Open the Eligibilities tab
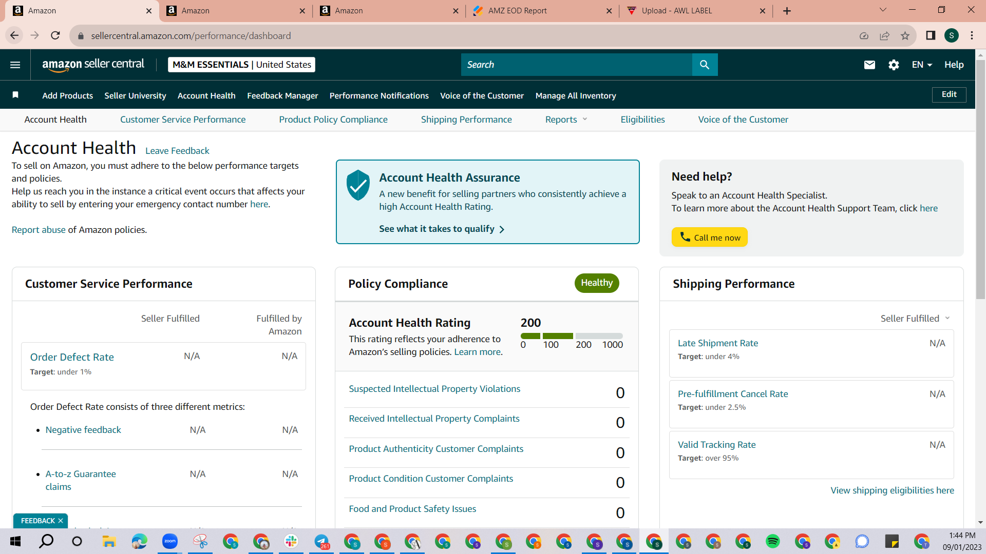This screenshot has width=986, height=554. pyautogui.click(x=642, y=120)
